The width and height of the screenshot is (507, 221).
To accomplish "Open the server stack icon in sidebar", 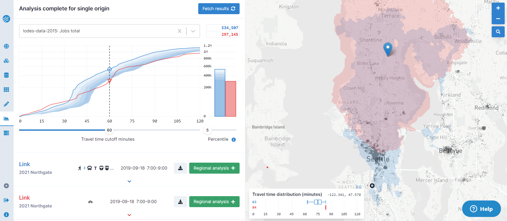I will tap(6, 133).
